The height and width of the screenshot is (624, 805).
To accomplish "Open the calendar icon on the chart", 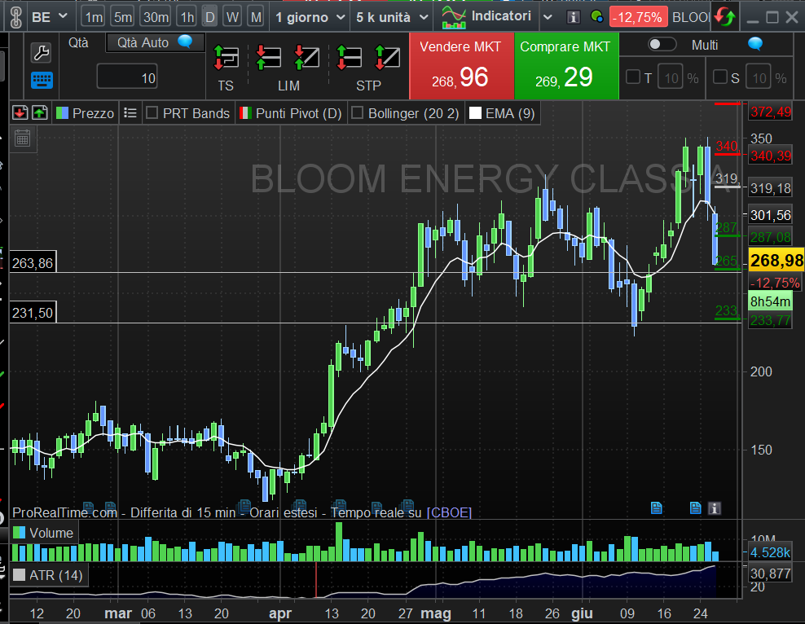I will pyautogui.click(x=23, y=138).
